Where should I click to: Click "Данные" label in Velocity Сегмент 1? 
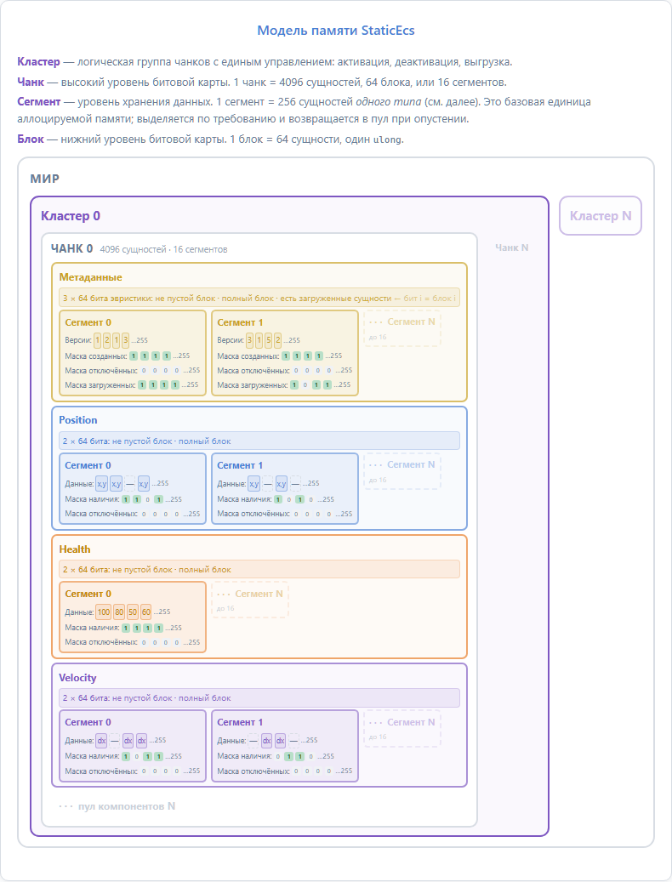coord(231,741)
